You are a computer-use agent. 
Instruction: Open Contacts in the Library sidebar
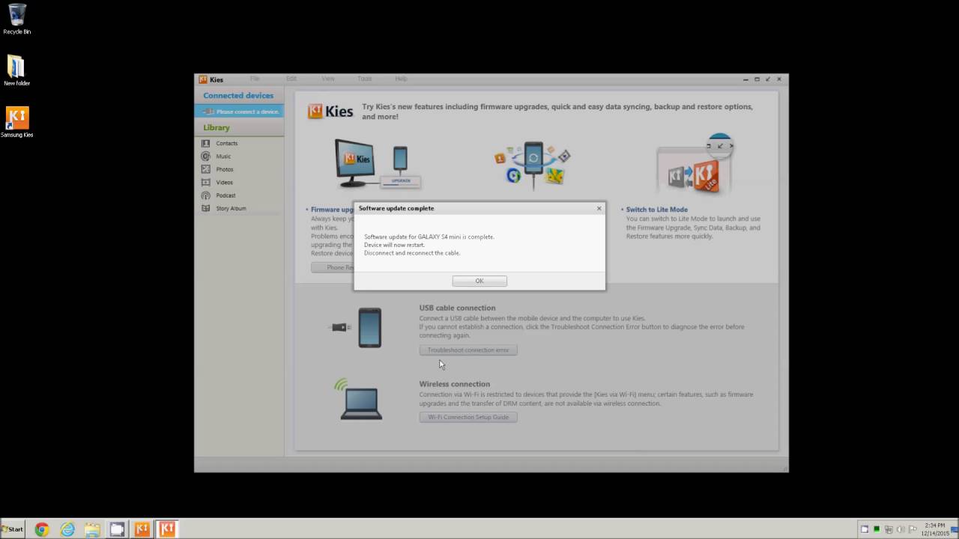[x=226, y=143]
